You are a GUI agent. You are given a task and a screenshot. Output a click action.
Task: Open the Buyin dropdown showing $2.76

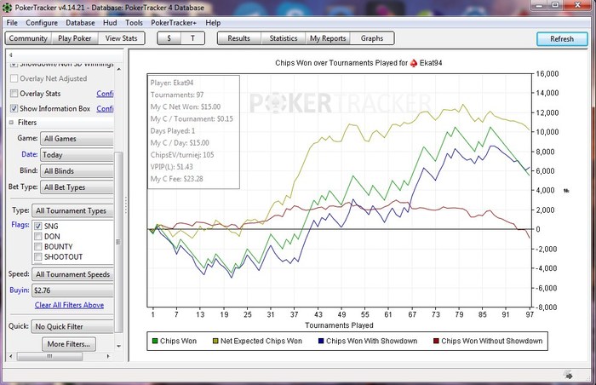click(x=72, y=290)
